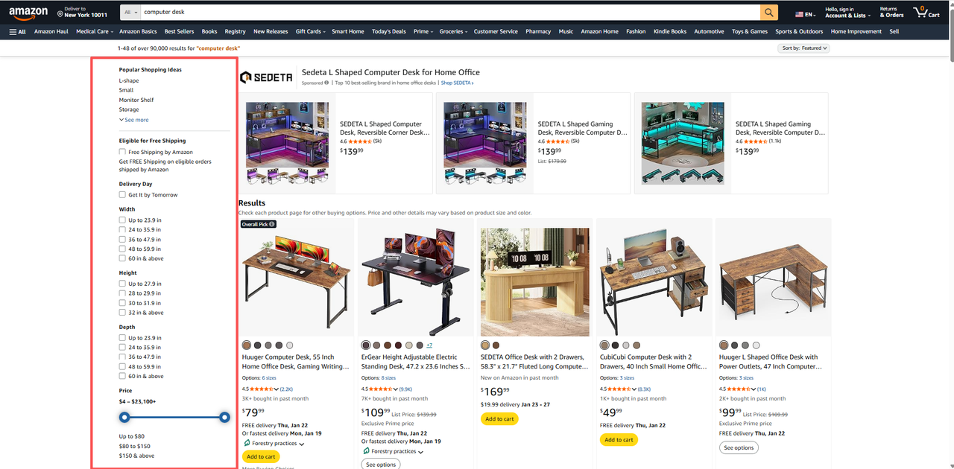Click the orange search magnifier icon
The height and width of the screenshot is (469, 954).
[x=769, y=12]
